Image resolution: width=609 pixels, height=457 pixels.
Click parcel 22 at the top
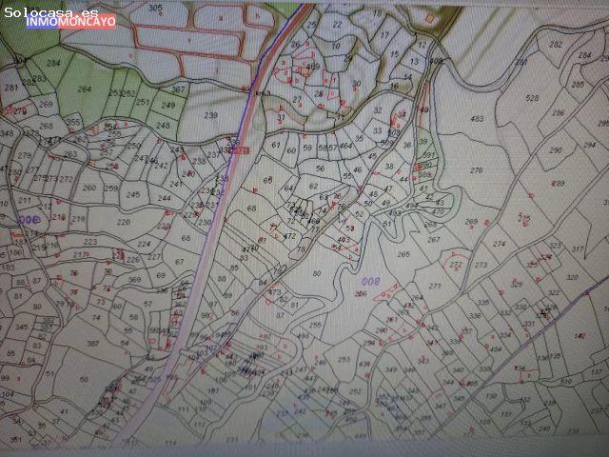337,25
